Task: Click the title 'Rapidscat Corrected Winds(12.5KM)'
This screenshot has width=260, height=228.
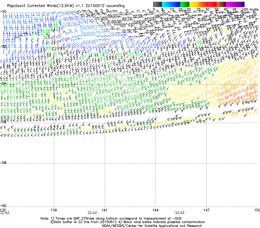Action: coord(40,6)
